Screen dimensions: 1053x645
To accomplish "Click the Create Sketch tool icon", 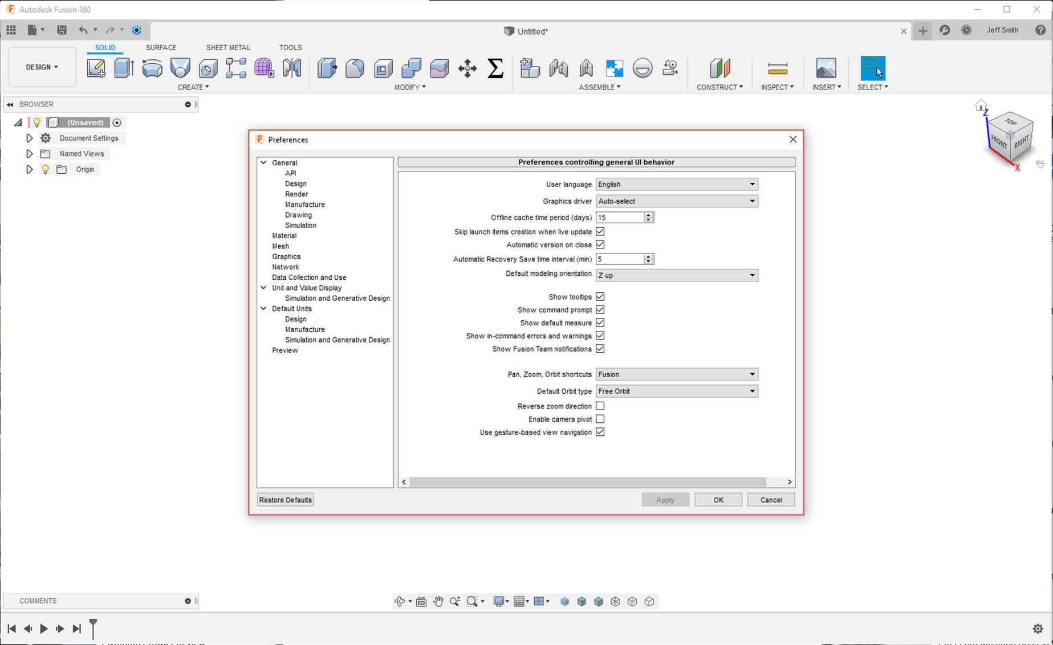I will [x=96, y=68].
